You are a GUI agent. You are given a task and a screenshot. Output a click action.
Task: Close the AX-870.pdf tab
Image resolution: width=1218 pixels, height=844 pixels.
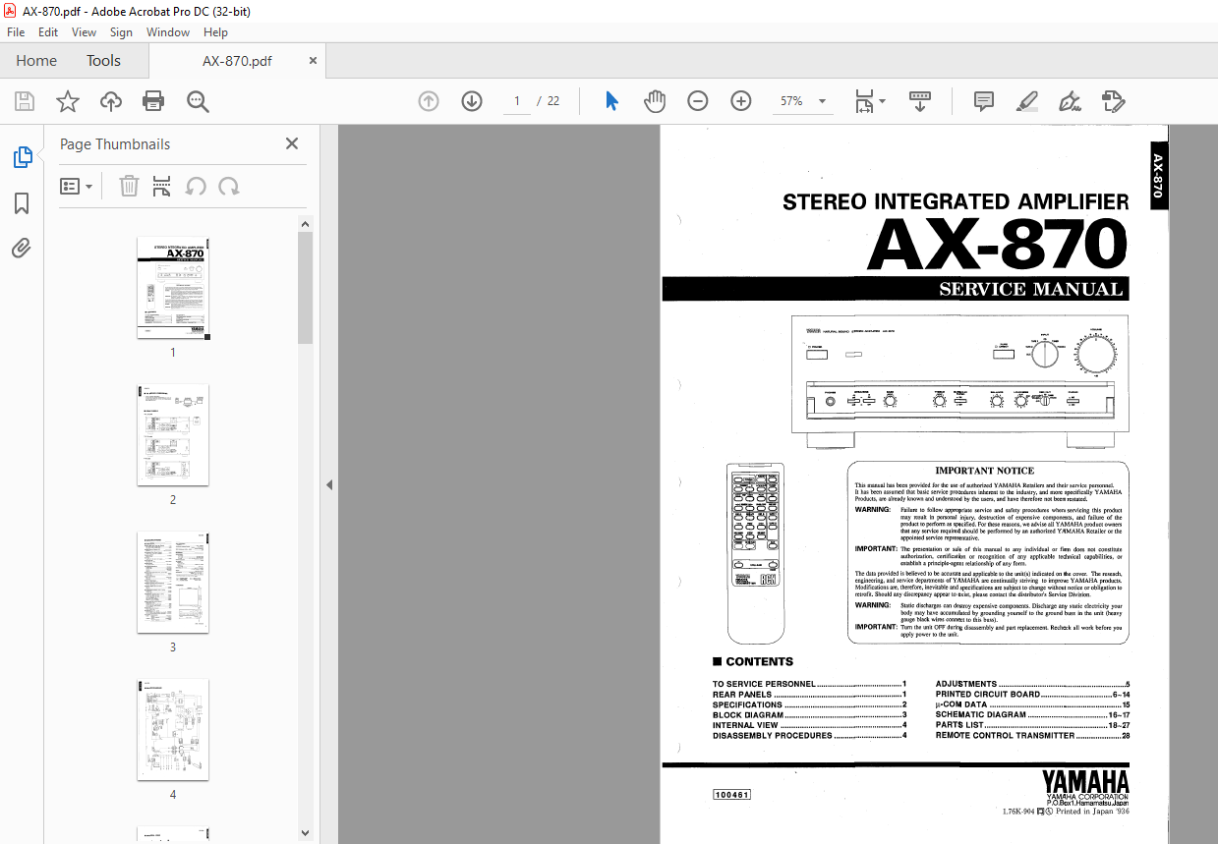(x=314, y=61)
